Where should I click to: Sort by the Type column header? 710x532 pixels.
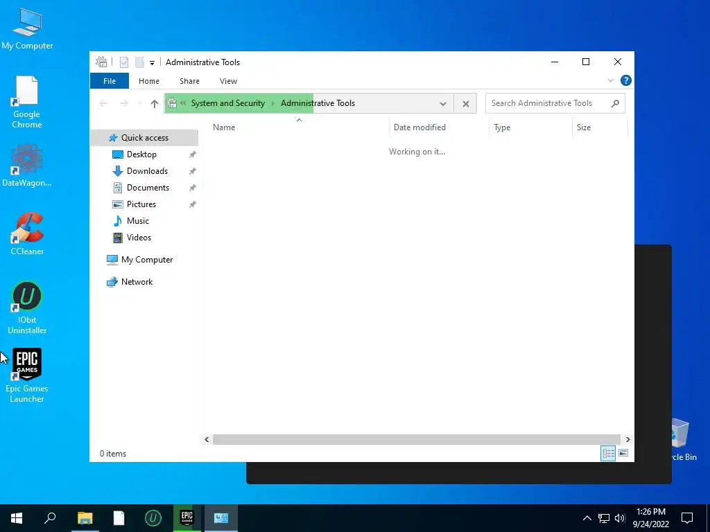530,127
